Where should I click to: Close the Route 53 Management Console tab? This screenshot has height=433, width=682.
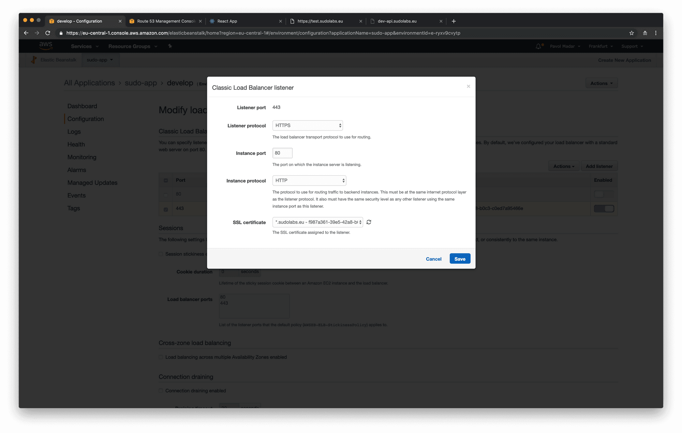tap(200, 21)
